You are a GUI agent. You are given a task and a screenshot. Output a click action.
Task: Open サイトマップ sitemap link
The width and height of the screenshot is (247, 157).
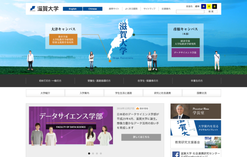(149, 9)
